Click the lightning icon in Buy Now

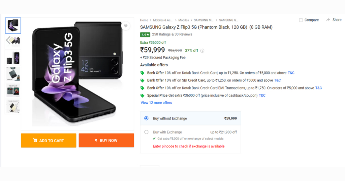(96, 141)
